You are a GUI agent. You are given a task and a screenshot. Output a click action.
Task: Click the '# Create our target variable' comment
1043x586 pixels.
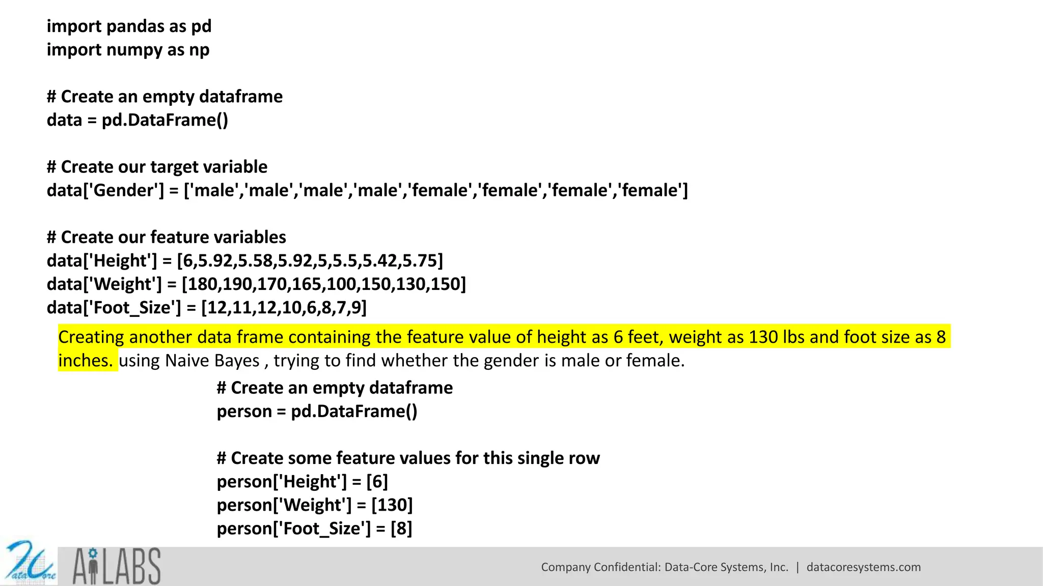pos(157,167)
